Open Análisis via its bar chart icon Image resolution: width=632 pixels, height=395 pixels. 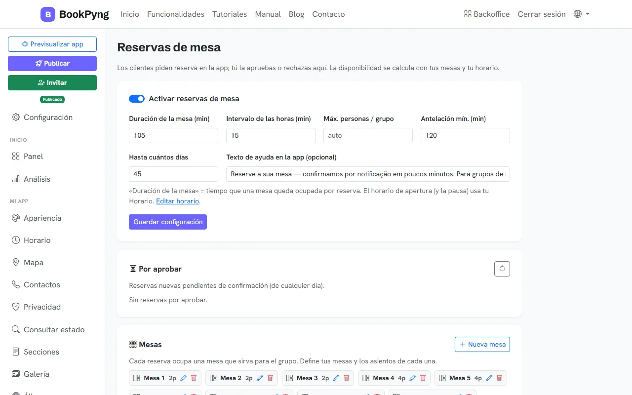pyautogui.click(x=16, y=179)
